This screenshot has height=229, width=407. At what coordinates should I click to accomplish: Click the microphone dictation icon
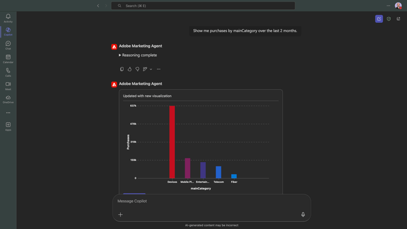[x=303, y=214]
